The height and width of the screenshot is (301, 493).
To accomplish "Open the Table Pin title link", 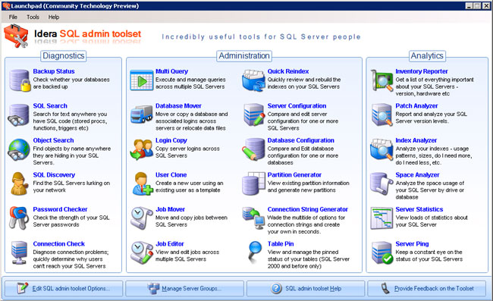I will (281, 244).
